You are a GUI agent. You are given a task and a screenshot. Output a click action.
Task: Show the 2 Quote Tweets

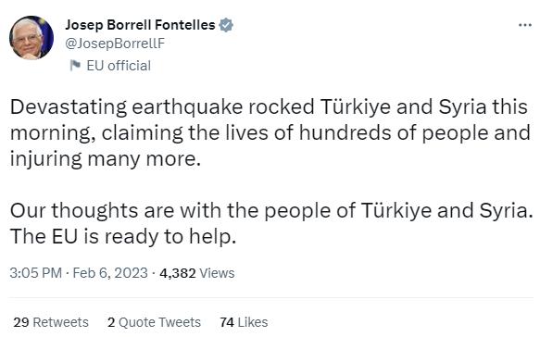coord(154,322)
